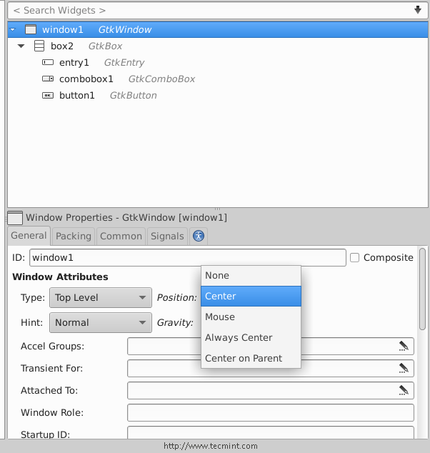Select the box2 row in widget tree
Image resolution: width=430 pixels, height=453 pixels.
pos(218,46)
